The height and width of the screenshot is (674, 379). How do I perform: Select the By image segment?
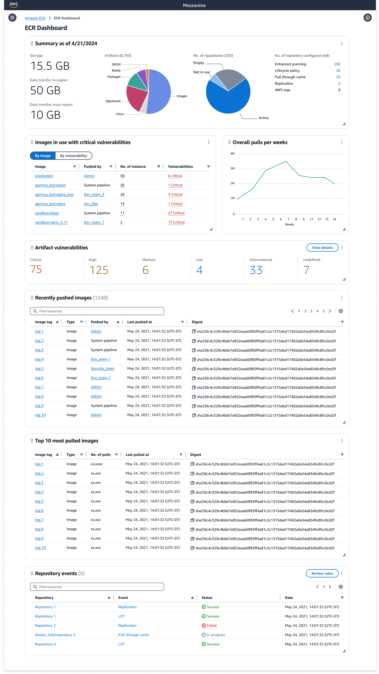coord(43,155)
